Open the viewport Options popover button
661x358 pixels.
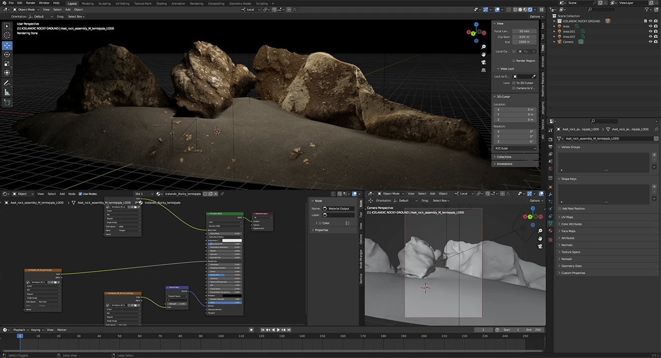point(534,17)
